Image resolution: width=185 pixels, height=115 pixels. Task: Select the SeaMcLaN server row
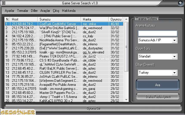tap(64, 48)
